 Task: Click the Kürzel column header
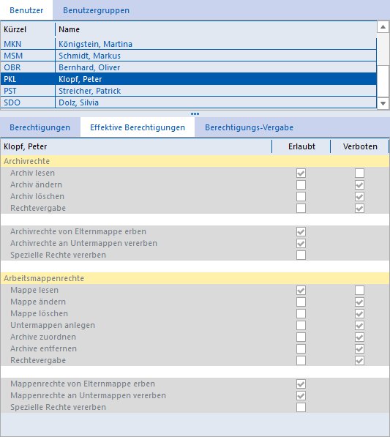[28, 29]
